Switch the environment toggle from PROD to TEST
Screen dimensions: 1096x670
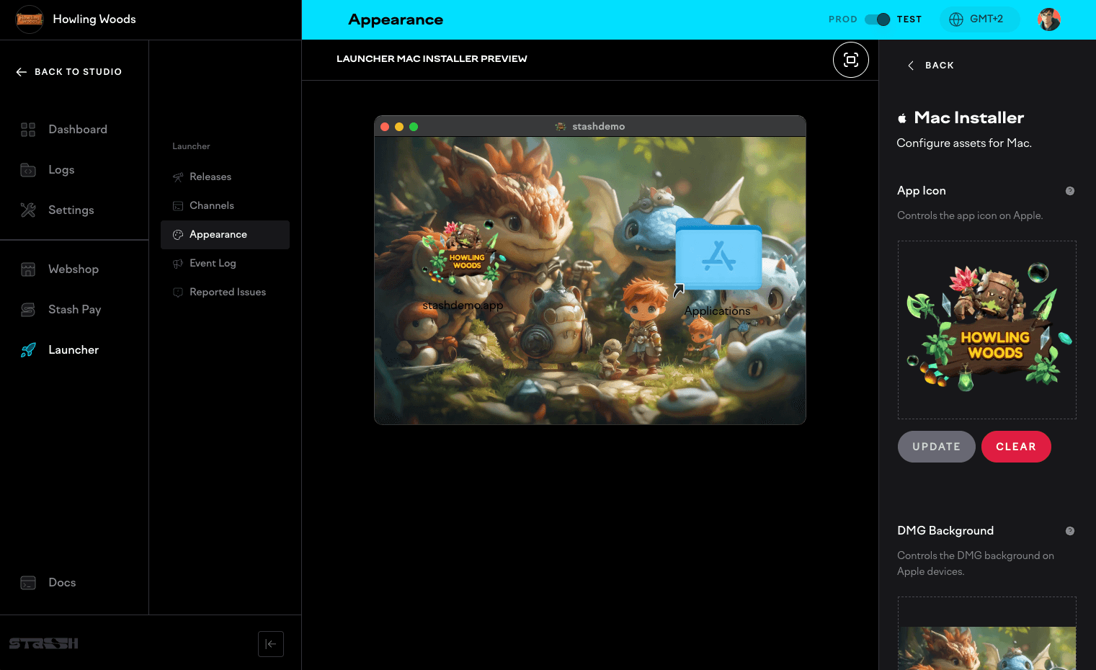[876, 19]
